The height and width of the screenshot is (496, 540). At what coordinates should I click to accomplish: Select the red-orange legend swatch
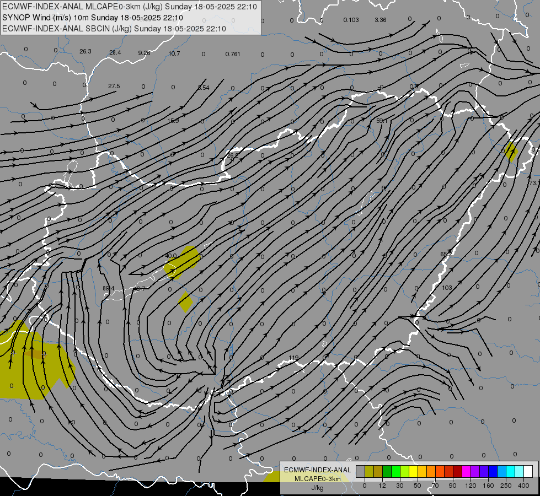click(x=440, y=472)
